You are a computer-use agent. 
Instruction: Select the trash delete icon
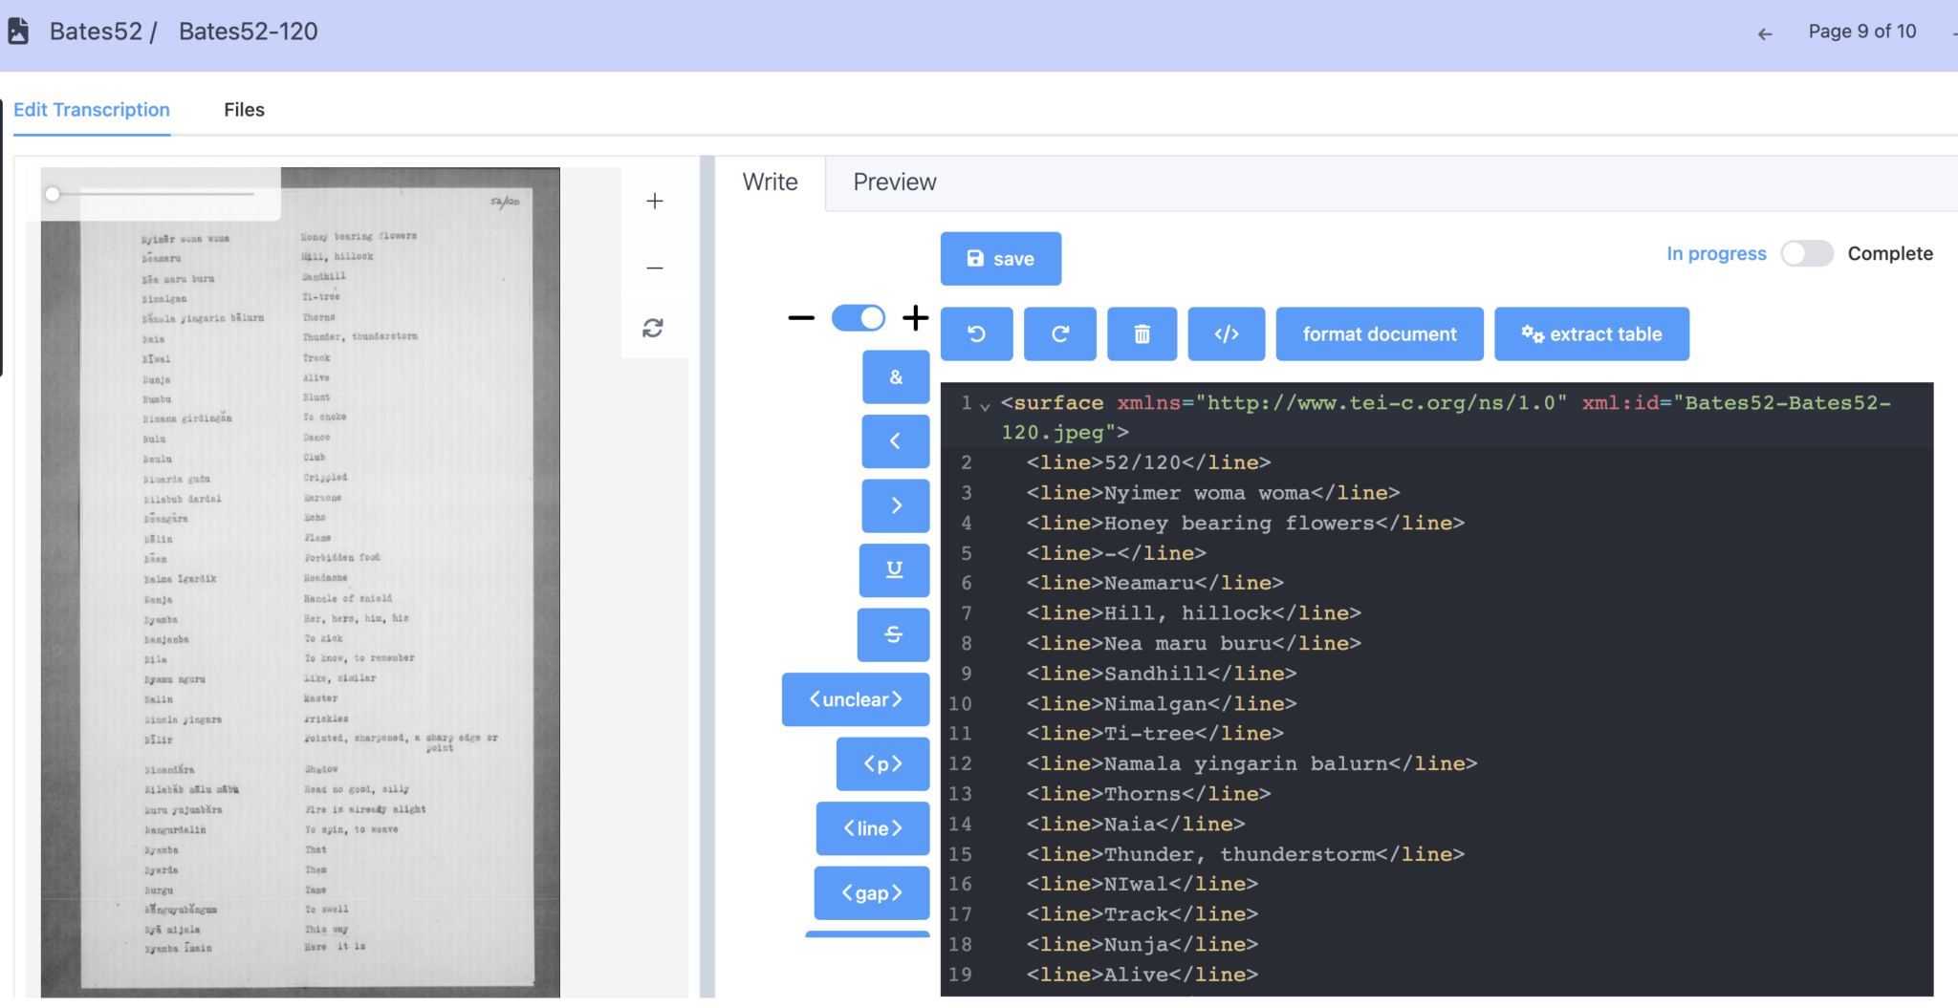(1141, 333)
